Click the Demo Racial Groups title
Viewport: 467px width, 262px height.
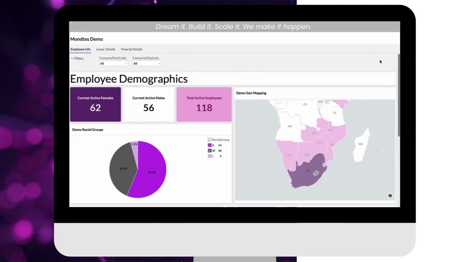pos(88,130)
